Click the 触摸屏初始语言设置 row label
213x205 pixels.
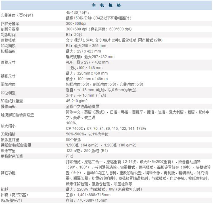(17, 115)
